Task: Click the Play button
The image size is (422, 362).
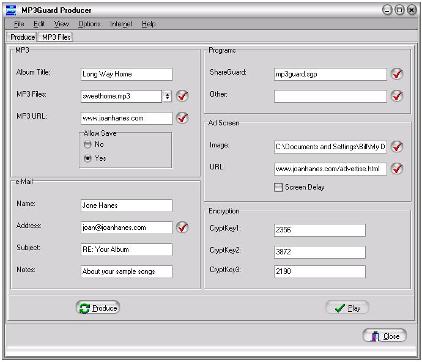Action: click(x=347, y=308)
